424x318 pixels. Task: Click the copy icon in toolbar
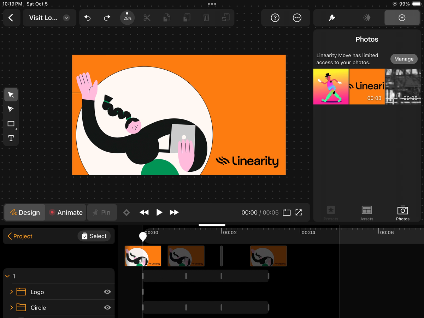pyautogui.click(x=167, y=18)
